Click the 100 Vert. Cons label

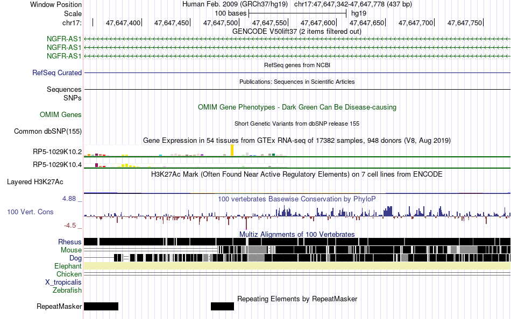click(x=30, y=212)
